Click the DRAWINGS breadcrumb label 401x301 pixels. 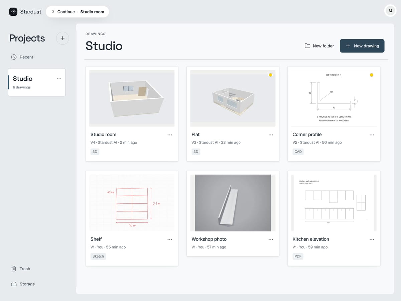(x=96, y=34)
